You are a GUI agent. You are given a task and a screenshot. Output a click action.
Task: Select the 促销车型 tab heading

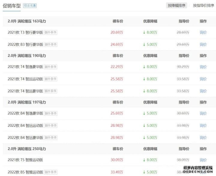[12, 6]
